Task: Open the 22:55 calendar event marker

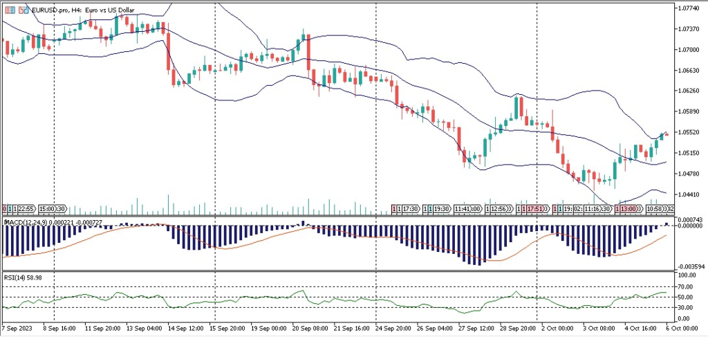Action: pyautogui.click(x=26, y=208)
